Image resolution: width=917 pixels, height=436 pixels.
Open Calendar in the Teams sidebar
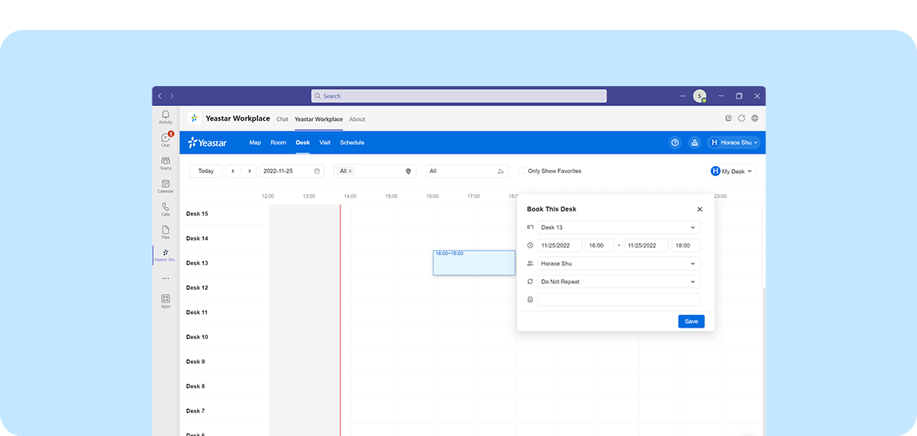[x=166, y=186]
